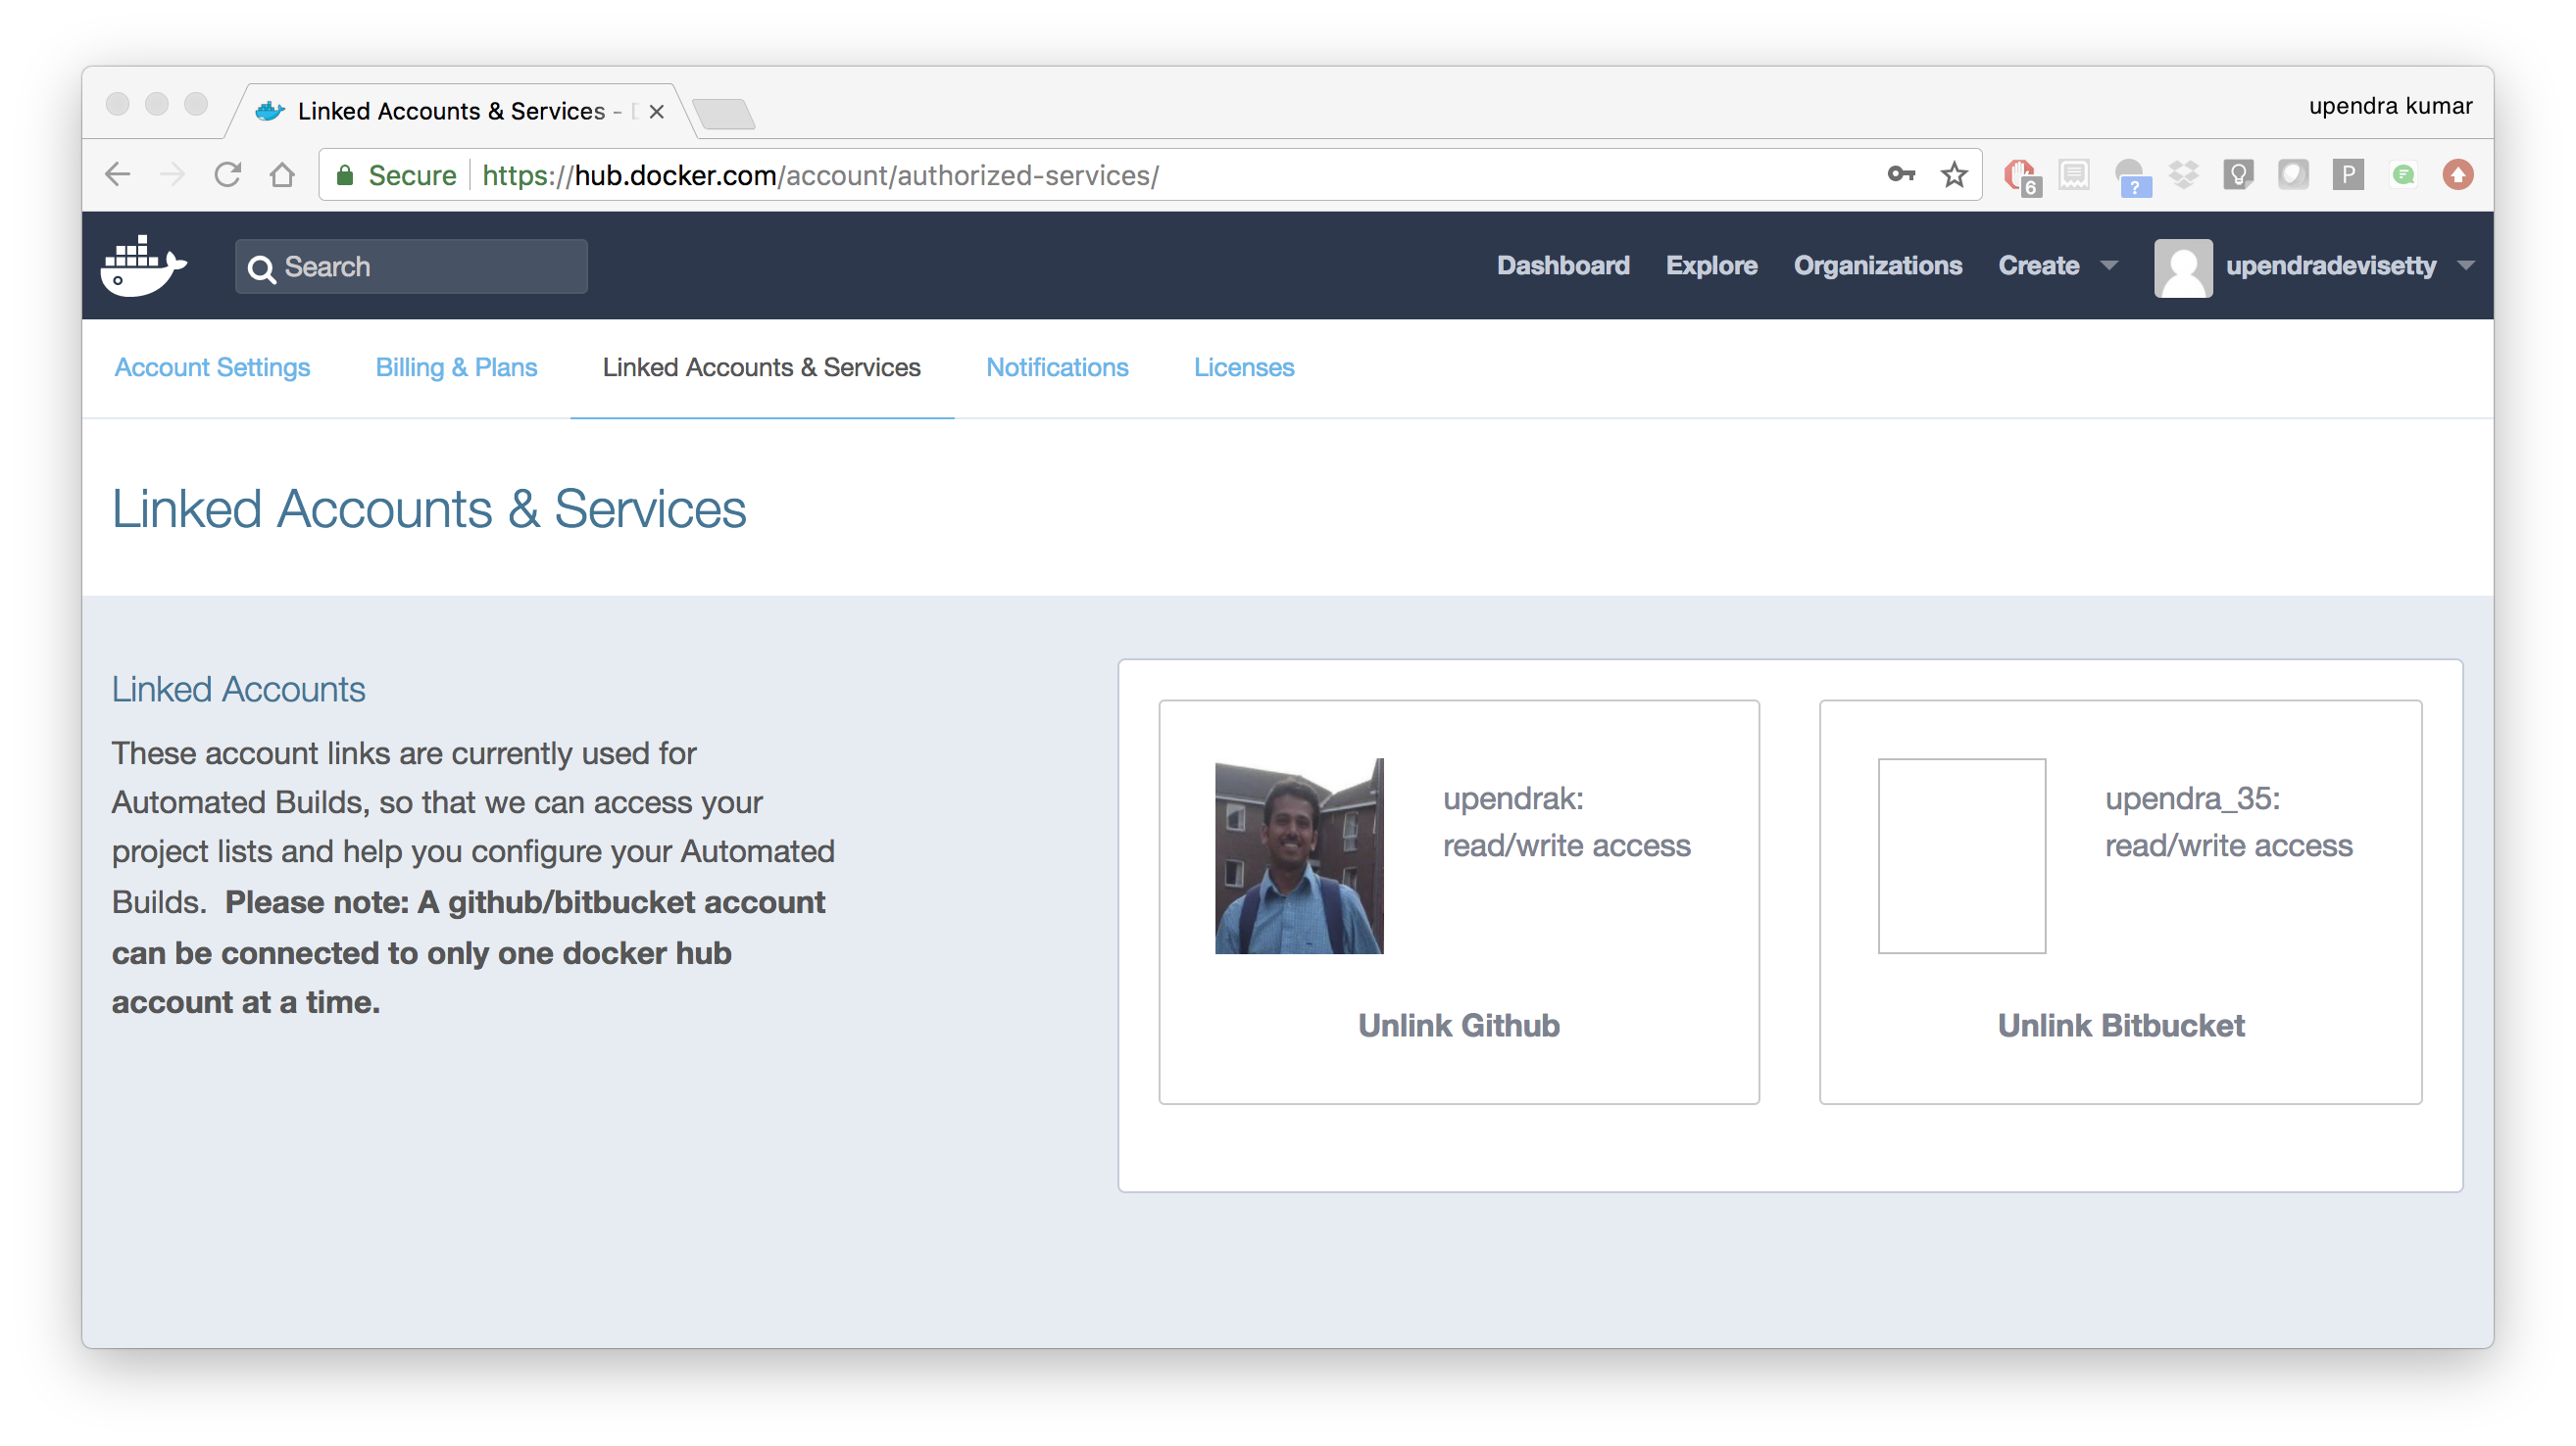The width and height of the screenshot is (2576, 1446).
Task: Open the Explore page
Action: pos(1711,265)
